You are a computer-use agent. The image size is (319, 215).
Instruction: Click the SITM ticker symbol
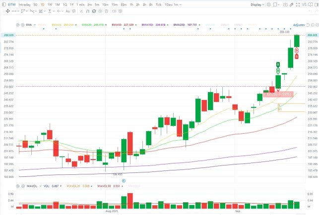[11, 4]
